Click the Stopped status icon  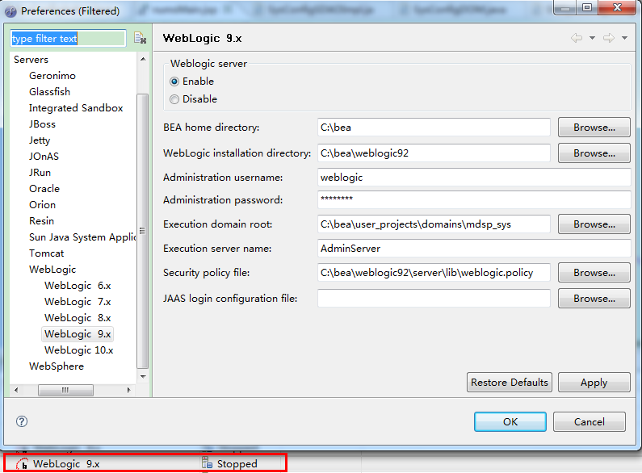pos(208,463)
